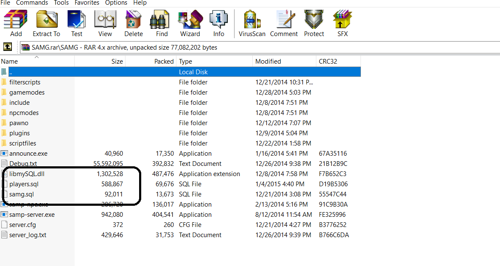The height and width of the screenshot is (266, 500).
Task: Click the filterscripts folder icon
Action: click(x=4, y=82)
